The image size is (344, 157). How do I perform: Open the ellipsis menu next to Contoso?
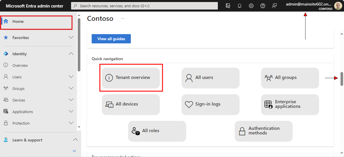coord(123,19)
